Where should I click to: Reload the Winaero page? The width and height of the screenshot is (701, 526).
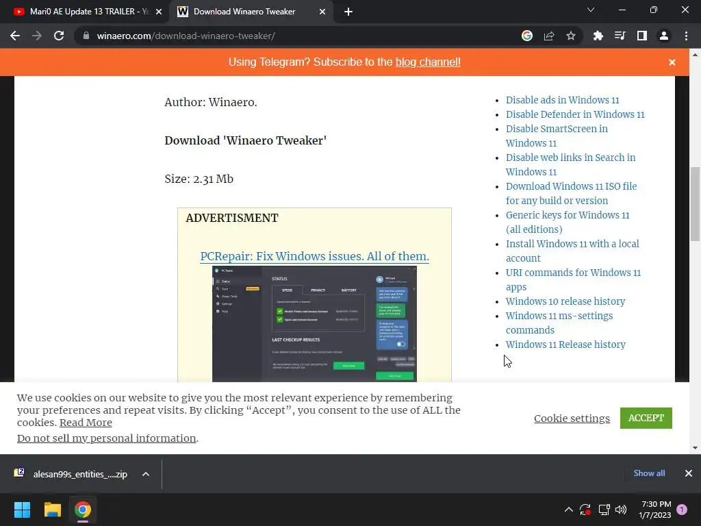point(59,36)
